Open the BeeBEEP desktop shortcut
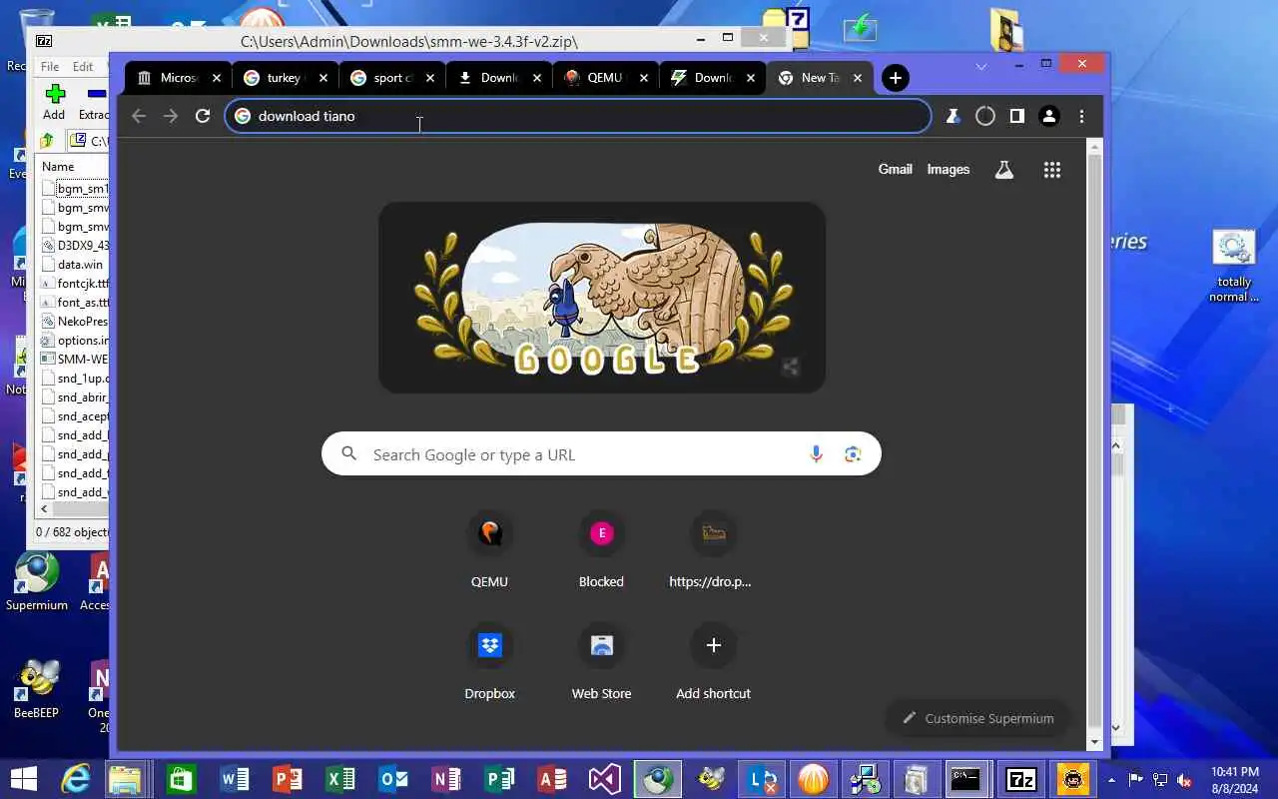This screenshot has width=1278, height=799. coord(37,689)
